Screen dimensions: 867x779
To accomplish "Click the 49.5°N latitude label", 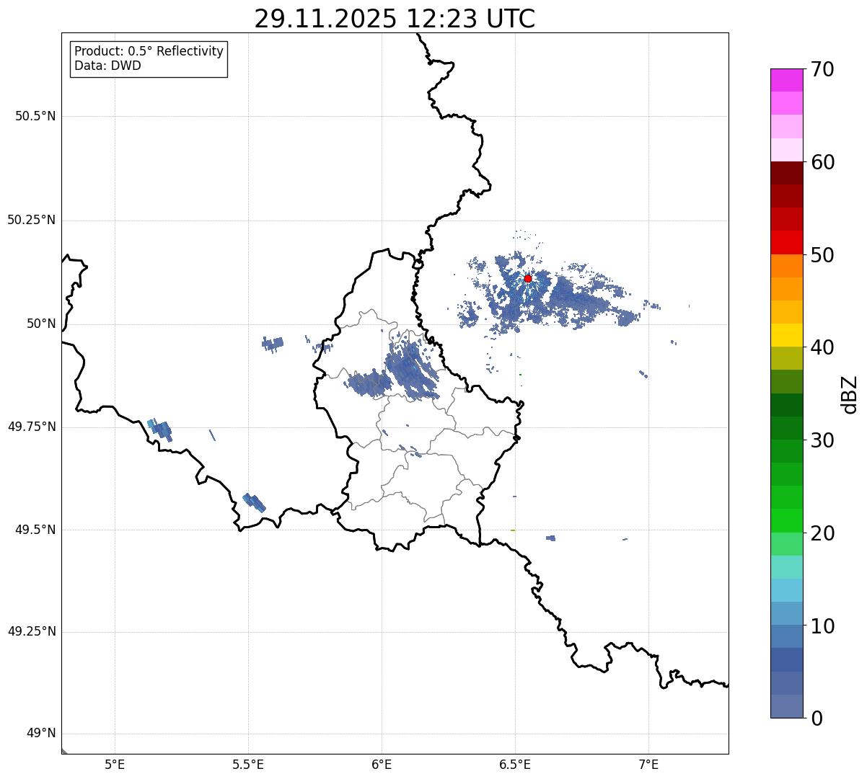I will pyautogui.click(x=35, y=530).
